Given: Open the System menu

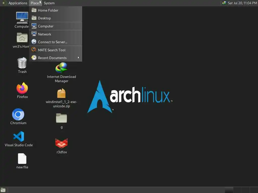Looking at the screenshot, I should [x=49, y=3].
